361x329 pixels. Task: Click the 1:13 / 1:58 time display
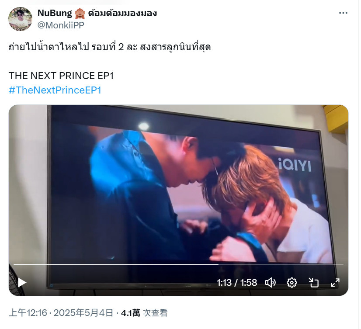237,283
